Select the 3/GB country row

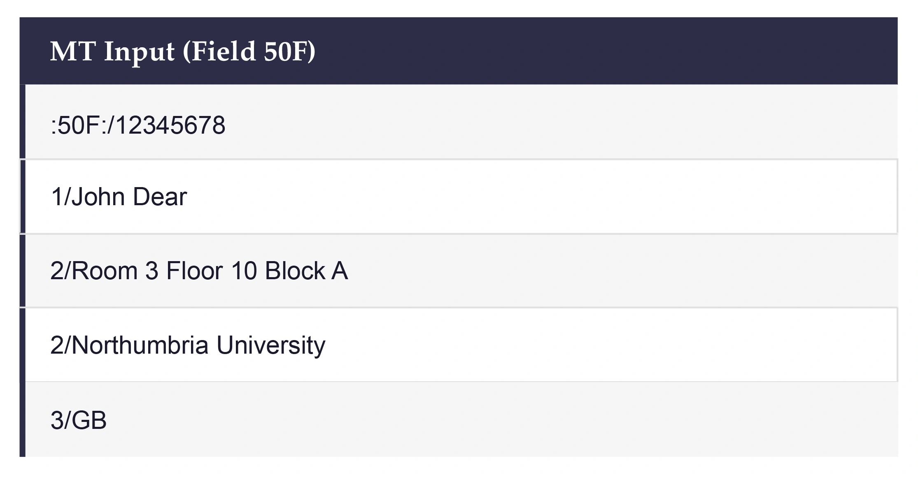pyautogui.click(x=459, y=419)
